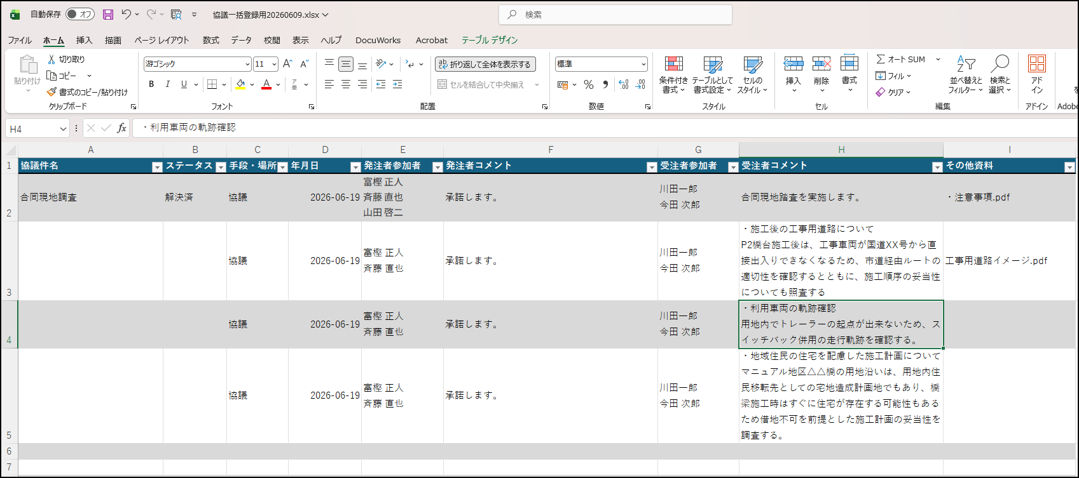Viewport: 1079px width, 478px height.
Task: Click the Copy (コピー) button
Action: tap(62, 76)
